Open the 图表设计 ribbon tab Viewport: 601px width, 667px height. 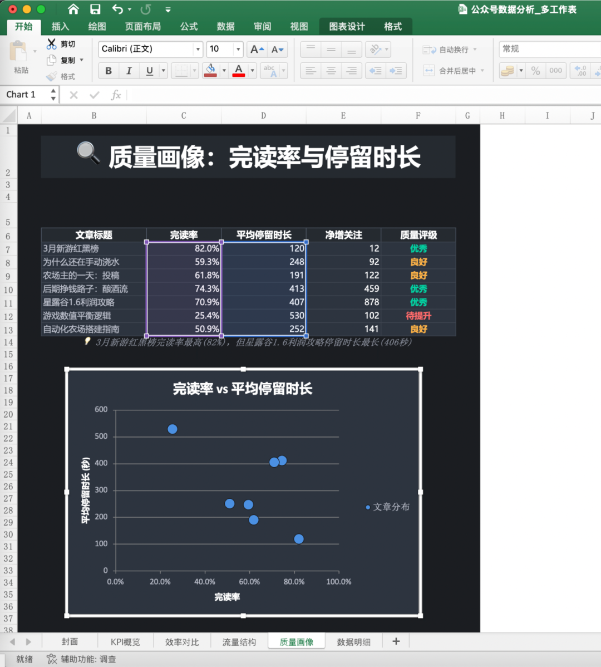click(x=347, y=27)
